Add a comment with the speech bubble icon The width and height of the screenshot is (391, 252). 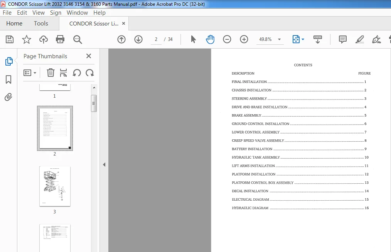tap(343, 39)
